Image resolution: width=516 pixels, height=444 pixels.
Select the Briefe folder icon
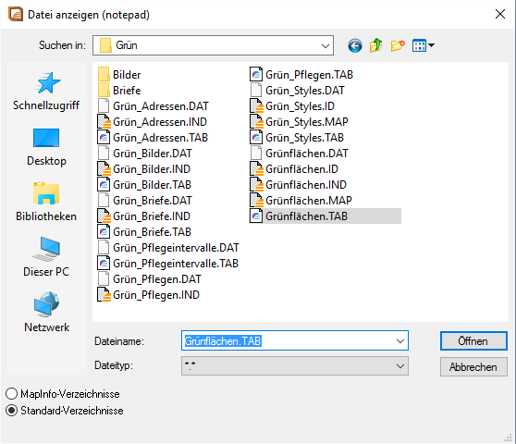click(x=104, y=90)
